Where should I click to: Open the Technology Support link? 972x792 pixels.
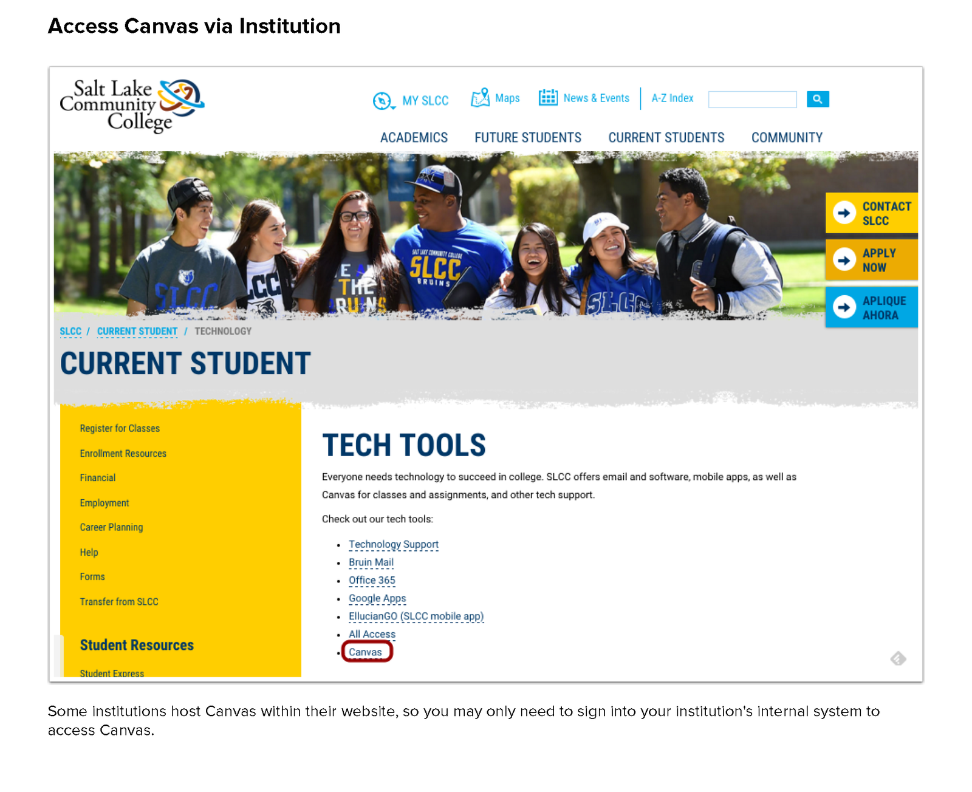tap(394, 544)
